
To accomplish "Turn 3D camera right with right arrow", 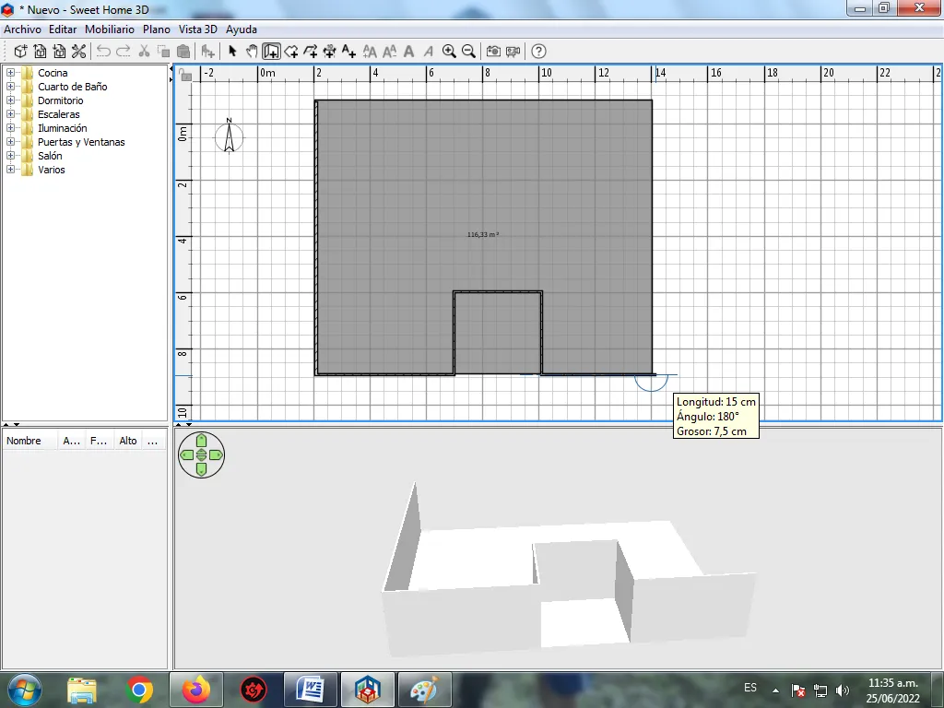I will click(216, 455).
